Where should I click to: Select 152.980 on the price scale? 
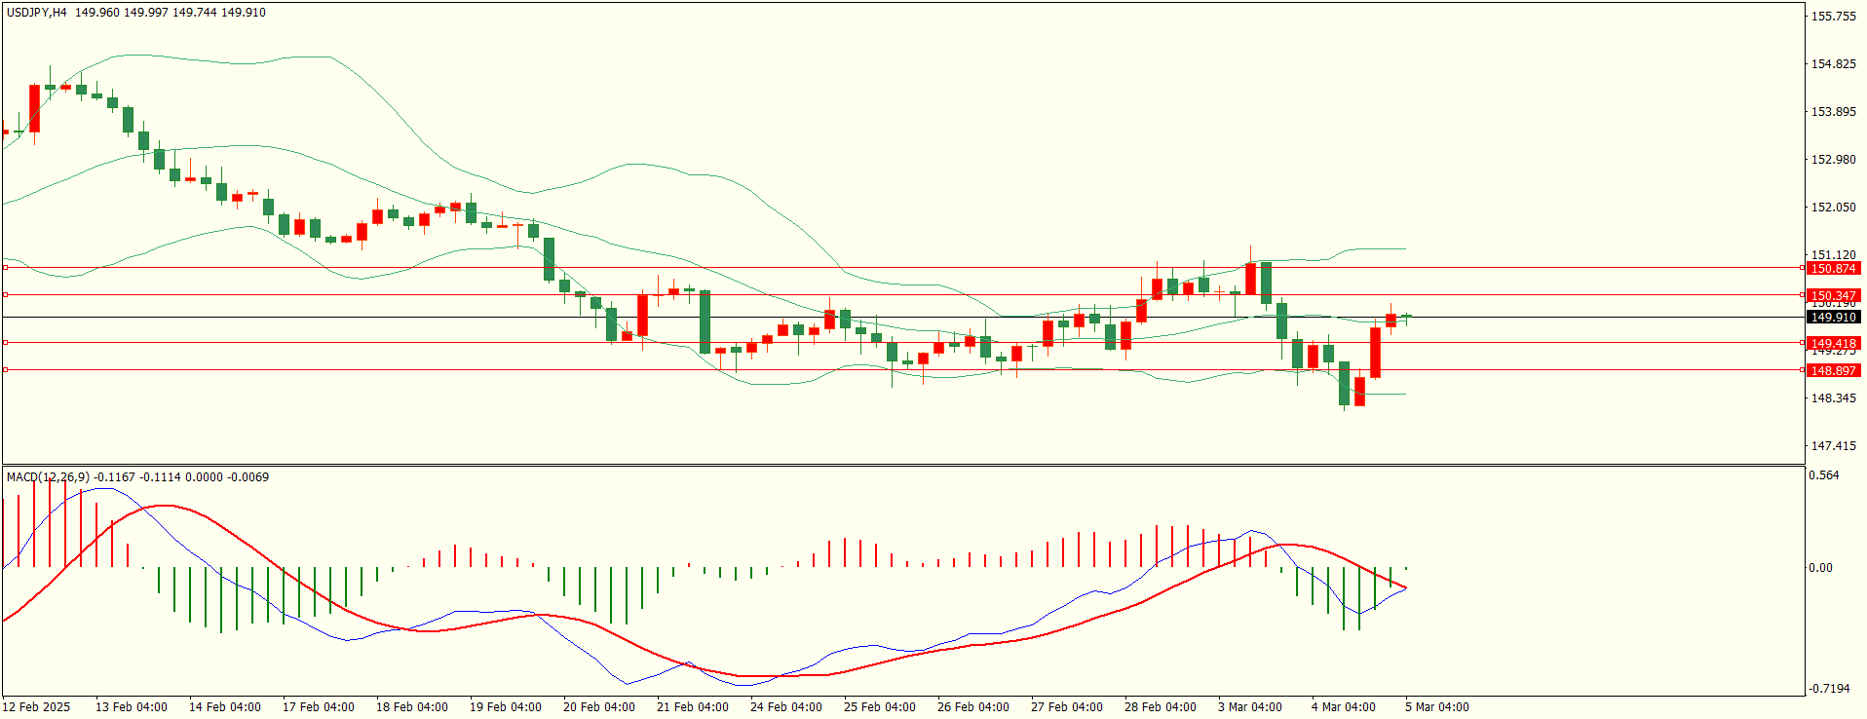1833,159
